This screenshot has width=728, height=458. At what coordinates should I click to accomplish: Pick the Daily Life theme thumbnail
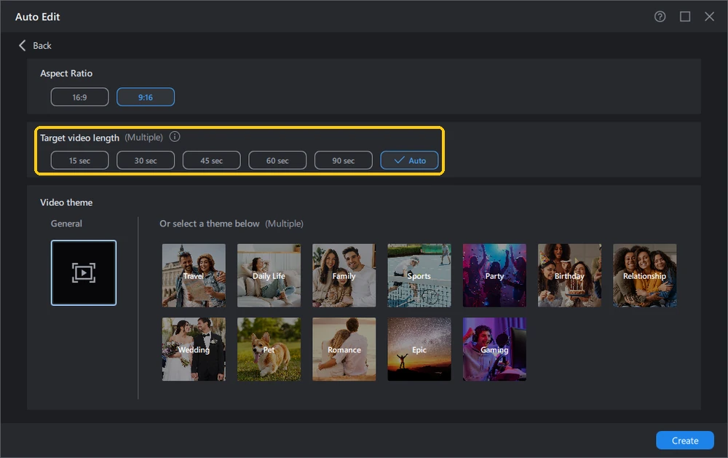click(x=269, y=275)
